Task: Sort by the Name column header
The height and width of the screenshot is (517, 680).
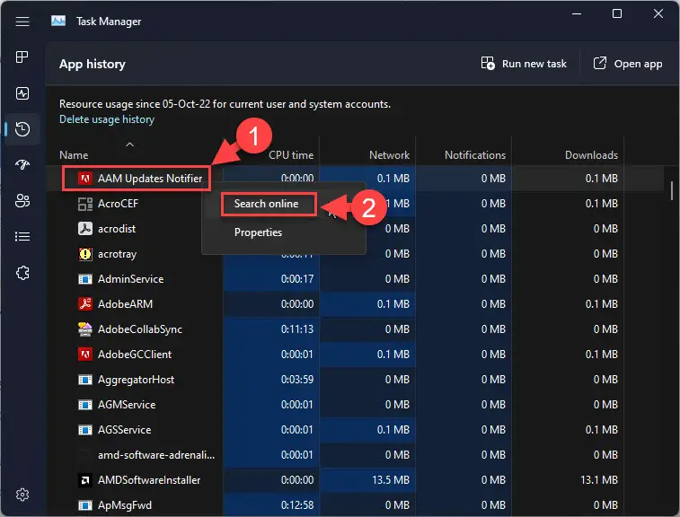Action: pyautogui.click(x=74, y=154)
